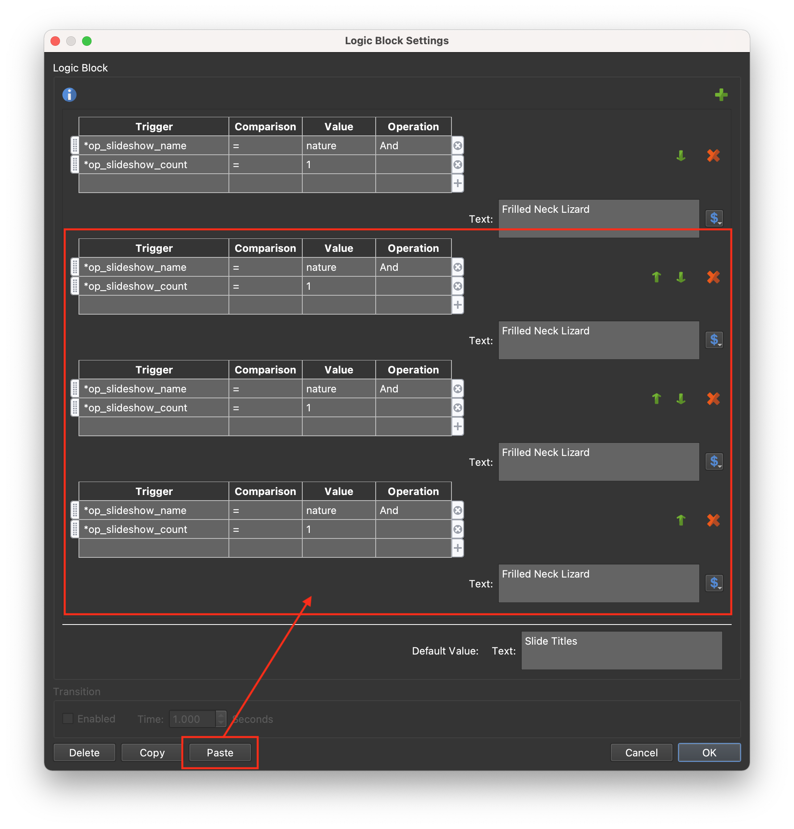The height and width of the screenshot is (829, 794).
Task: Open variable picker for third block text
Action: point(714,461)
